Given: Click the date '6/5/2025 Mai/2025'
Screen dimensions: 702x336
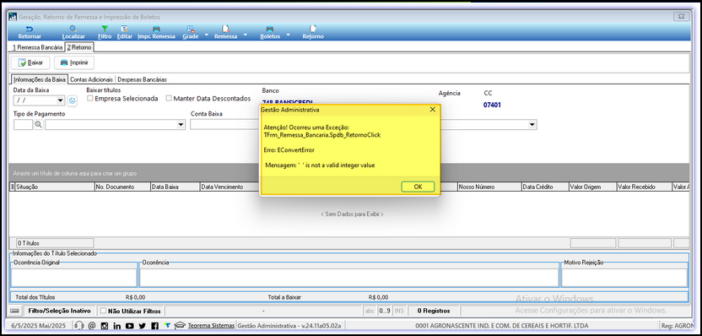Looking at the screenshot, I should coord(38,326).
